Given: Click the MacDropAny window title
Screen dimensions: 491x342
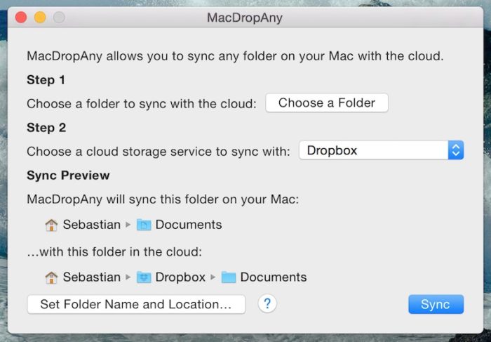Looking at the screenshot, I should [x=245, y=18].
